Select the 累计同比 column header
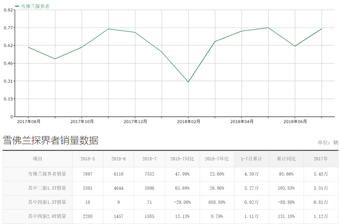 286,159
